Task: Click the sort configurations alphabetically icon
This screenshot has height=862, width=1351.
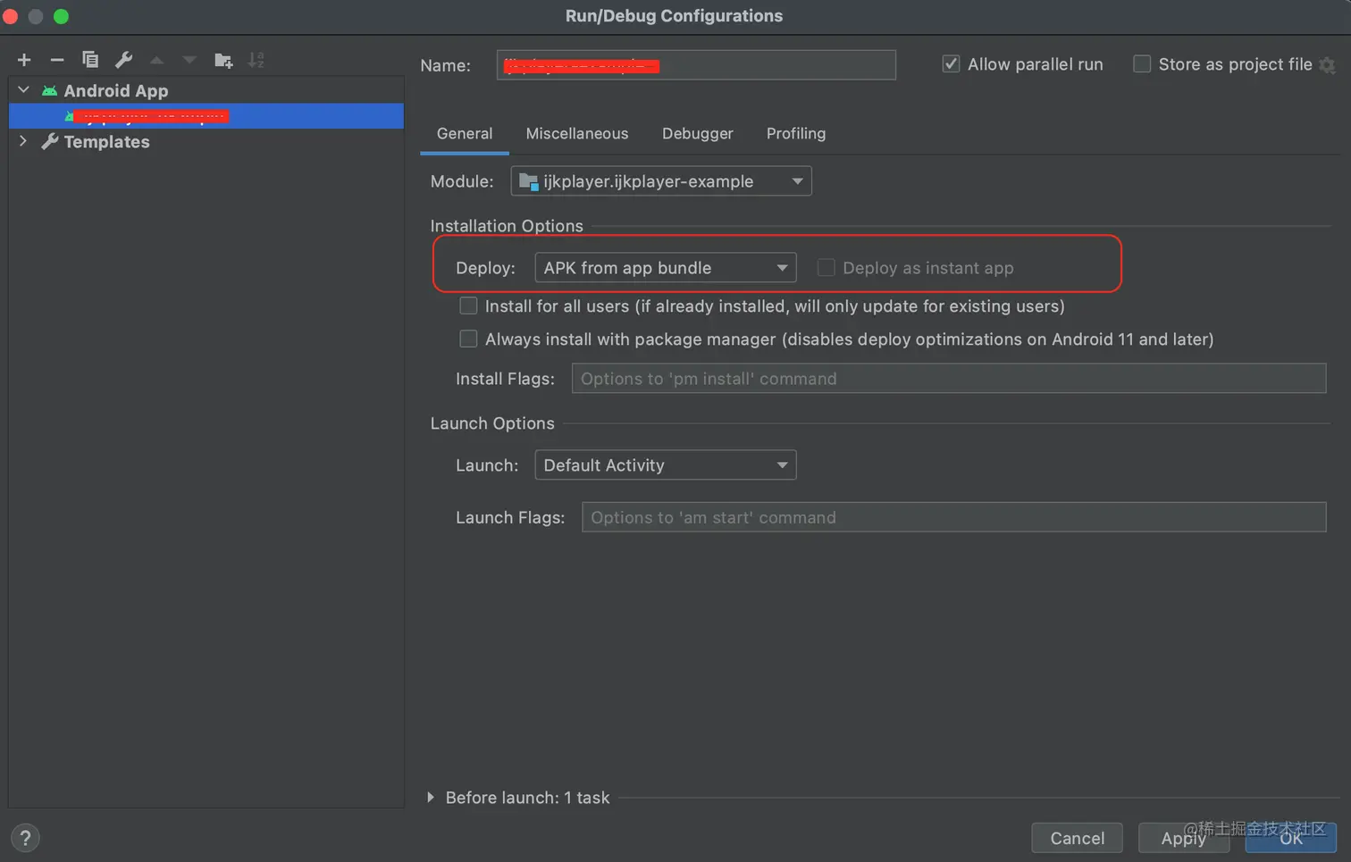Action: point(256,60)
